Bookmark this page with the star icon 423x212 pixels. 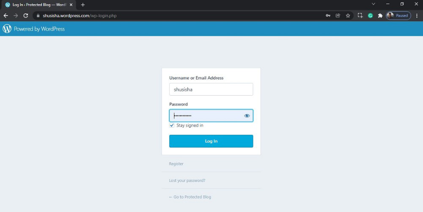coord(348,16)
